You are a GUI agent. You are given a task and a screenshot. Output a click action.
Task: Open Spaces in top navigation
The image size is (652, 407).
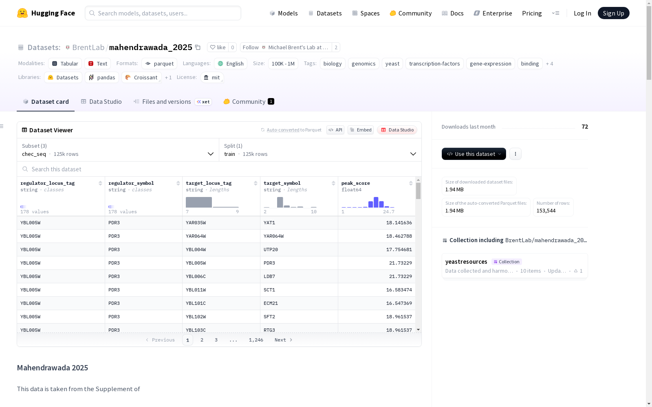(366, 13)
